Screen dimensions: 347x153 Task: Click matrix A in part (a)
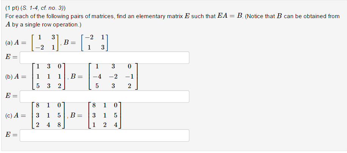(45, 42)
